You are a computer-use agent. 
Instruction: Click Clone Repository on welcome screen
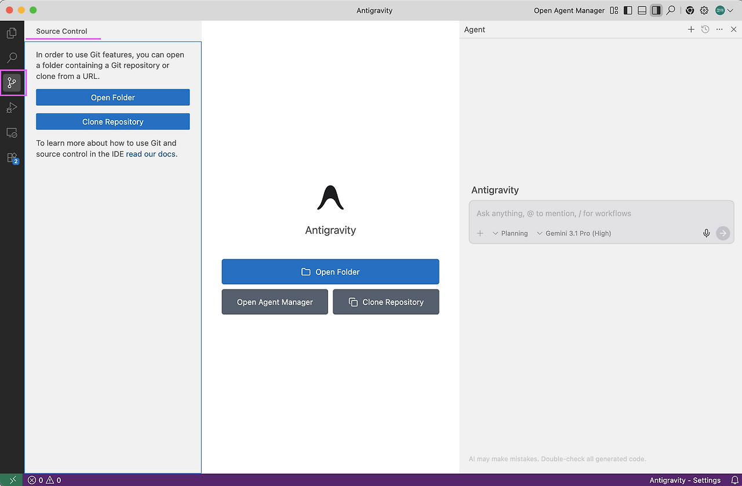point(386,302)
